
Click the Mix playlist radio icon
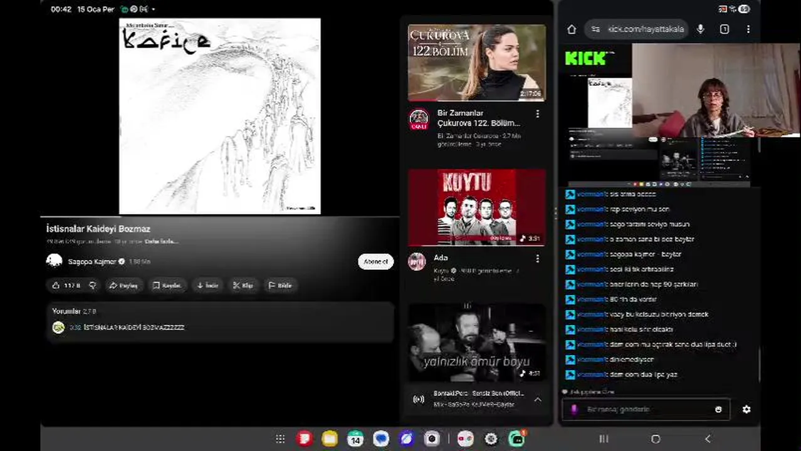tap(418, 400)
